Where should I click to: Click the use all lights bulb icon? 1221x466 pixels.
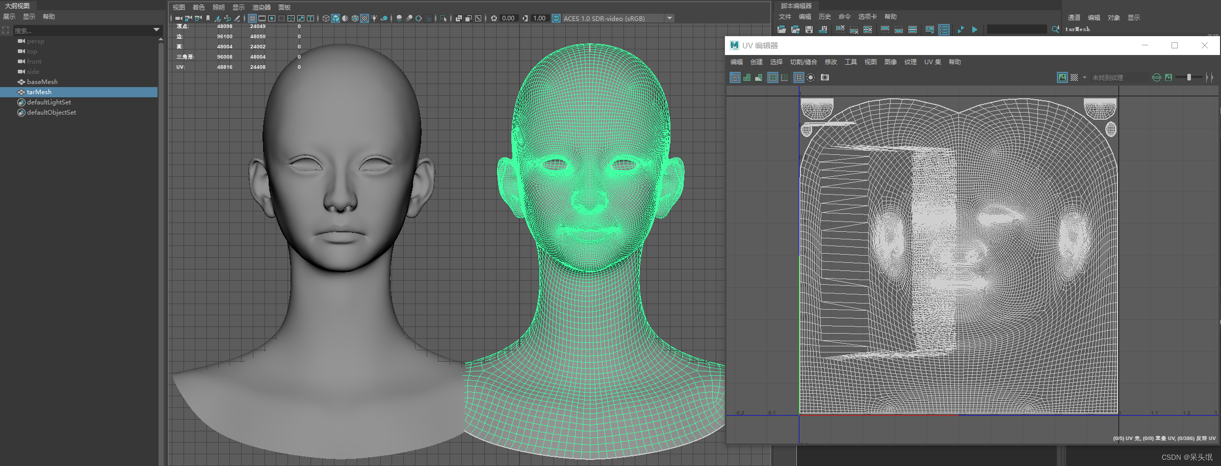click(x=375, y=18)
